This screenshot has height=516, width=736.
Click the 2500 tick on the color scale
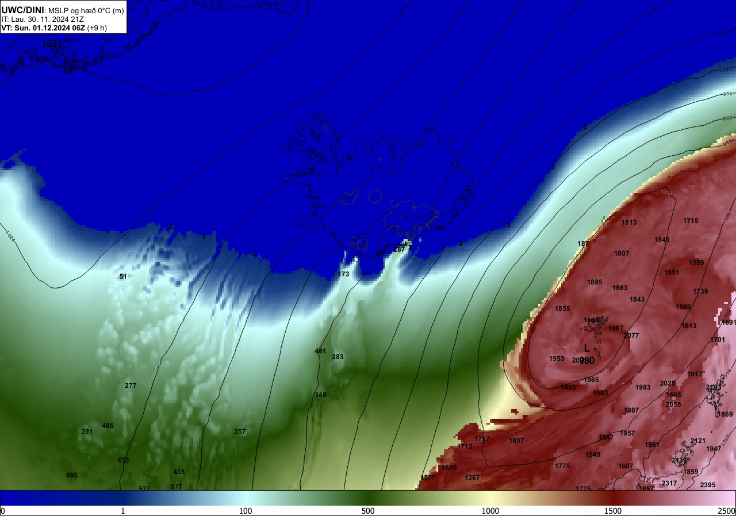point(727,511)
